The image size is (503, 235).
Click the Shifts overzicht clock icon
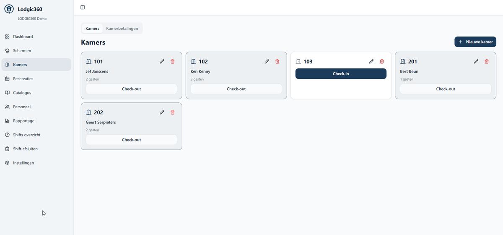[x=7, y=135]
